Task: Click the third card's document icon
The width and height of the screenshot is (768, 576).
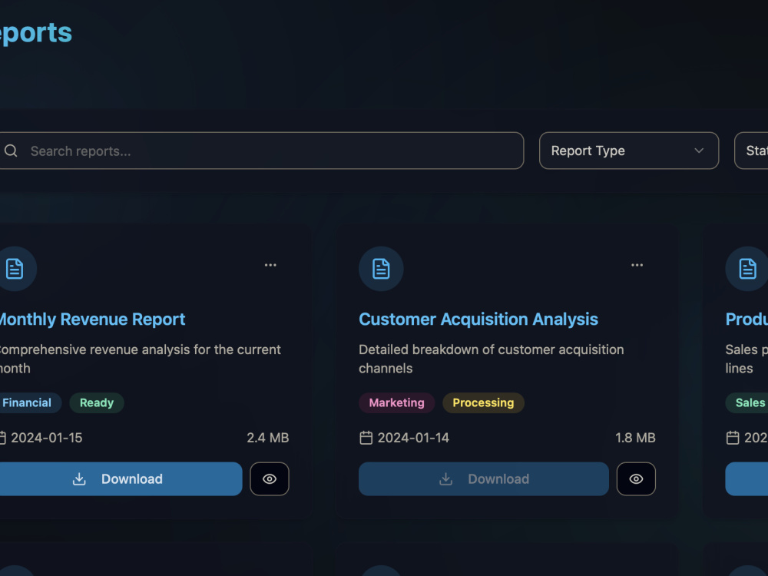Action: tap(747, 269)
